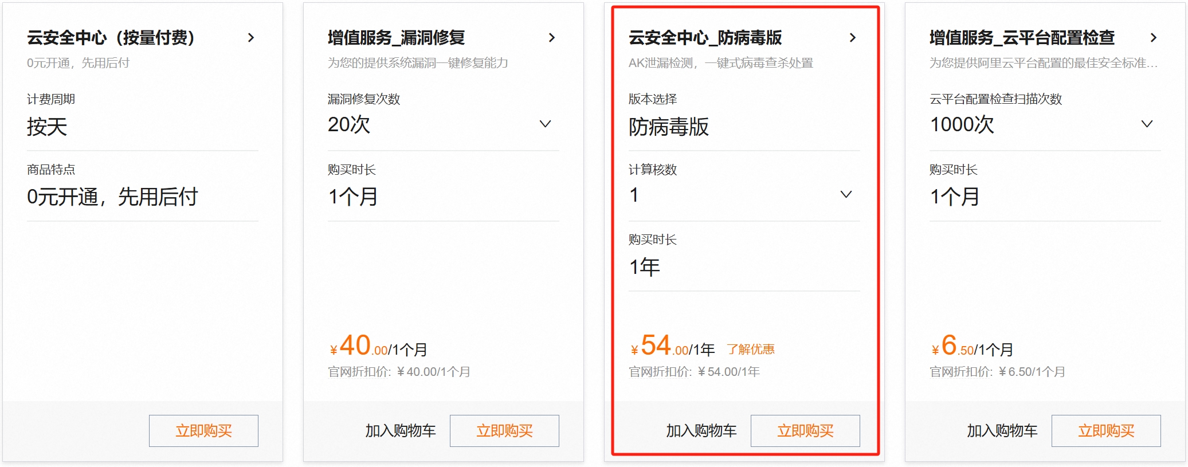Open 云安全中心_防病毒版 title
1188x467 pixels.
705,38
